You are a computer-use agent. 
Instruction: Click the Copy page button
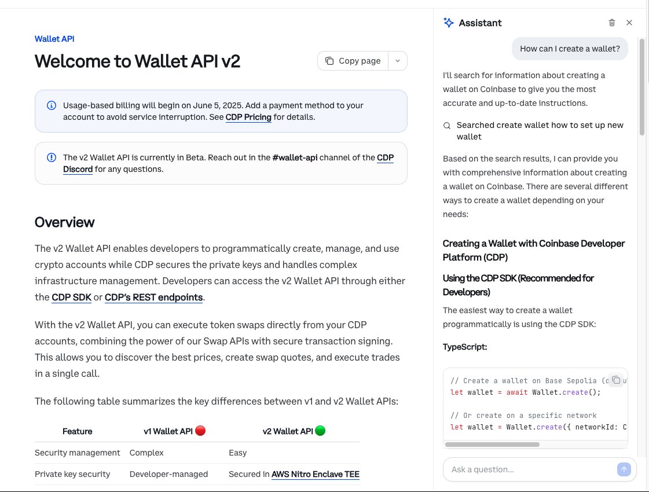click(353, 61)
